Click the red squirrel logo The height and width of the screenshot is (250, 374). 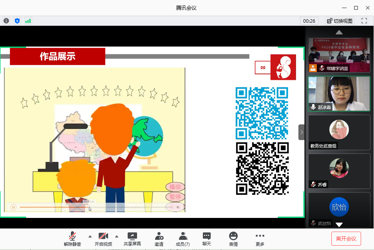coord(283,67)
